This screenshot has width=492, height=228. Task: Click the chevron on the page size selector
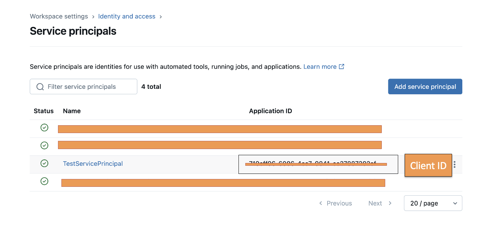(x=455, y=203)
